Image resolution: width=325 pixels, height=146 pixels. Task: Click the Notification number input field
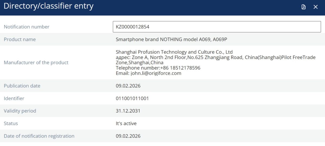point(217,27)
